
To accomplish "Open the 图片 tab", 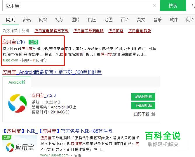I will pos(76,20).
